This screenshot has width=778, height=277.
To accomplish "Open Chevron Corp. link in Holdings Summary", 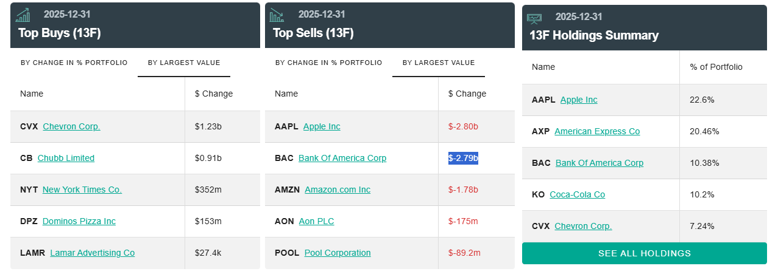I will click(583, 226).
